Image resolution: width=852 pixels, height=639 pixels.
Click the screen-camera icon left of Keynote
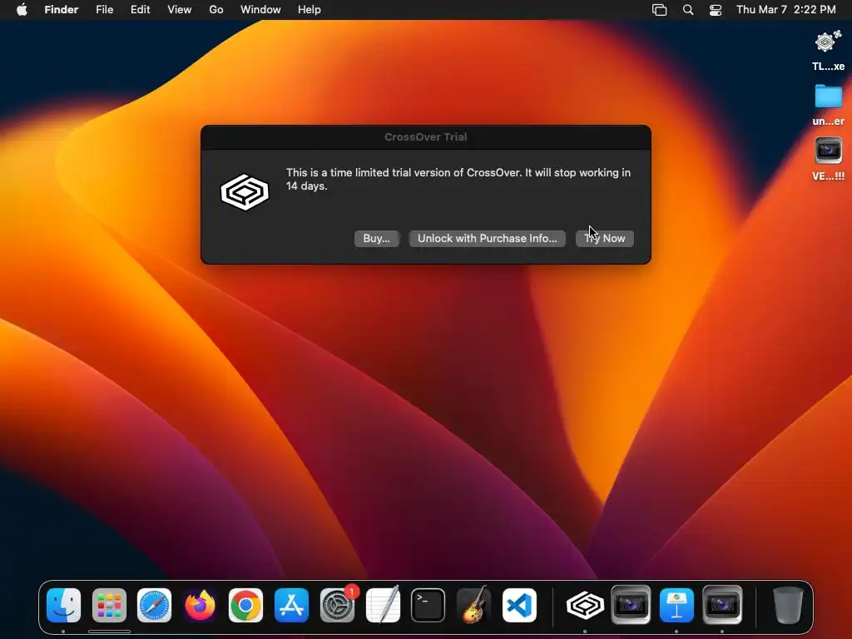tap(631, 604)
